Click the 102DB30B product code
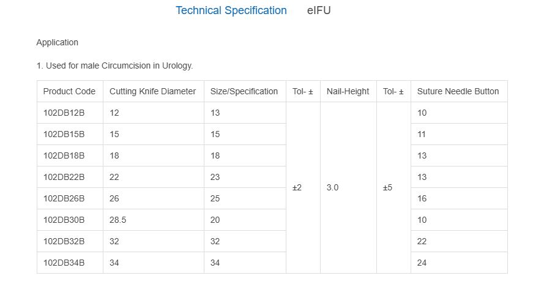Screen dimensions: 544x303 click(x=64, y=220)
